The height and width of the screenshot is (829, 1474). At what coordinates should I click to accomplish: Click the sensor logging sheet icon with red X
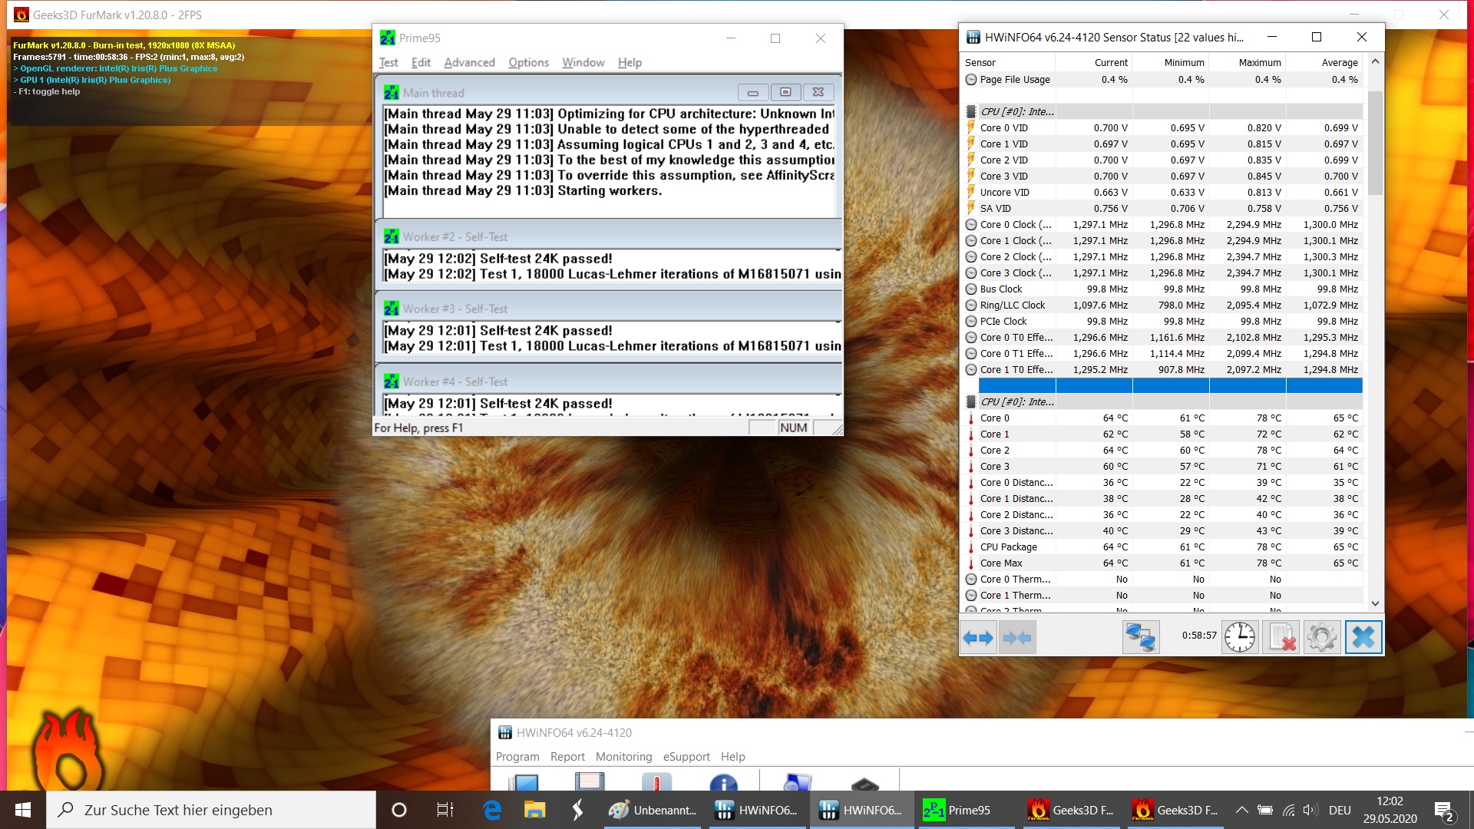1281,637
